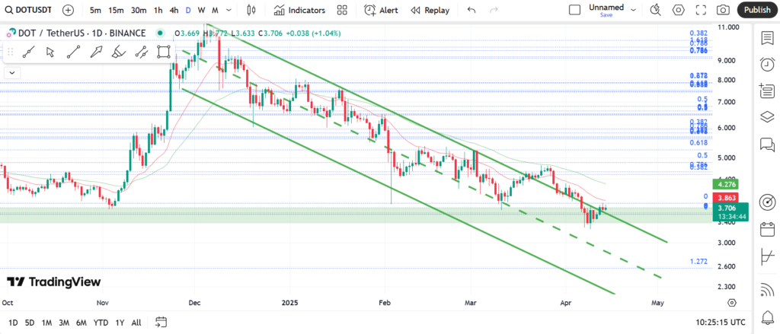The height and width of the screenshot is (334, 780).
Task: Expand the collapsed indicator legend chevron
Action: pos(11,72)
